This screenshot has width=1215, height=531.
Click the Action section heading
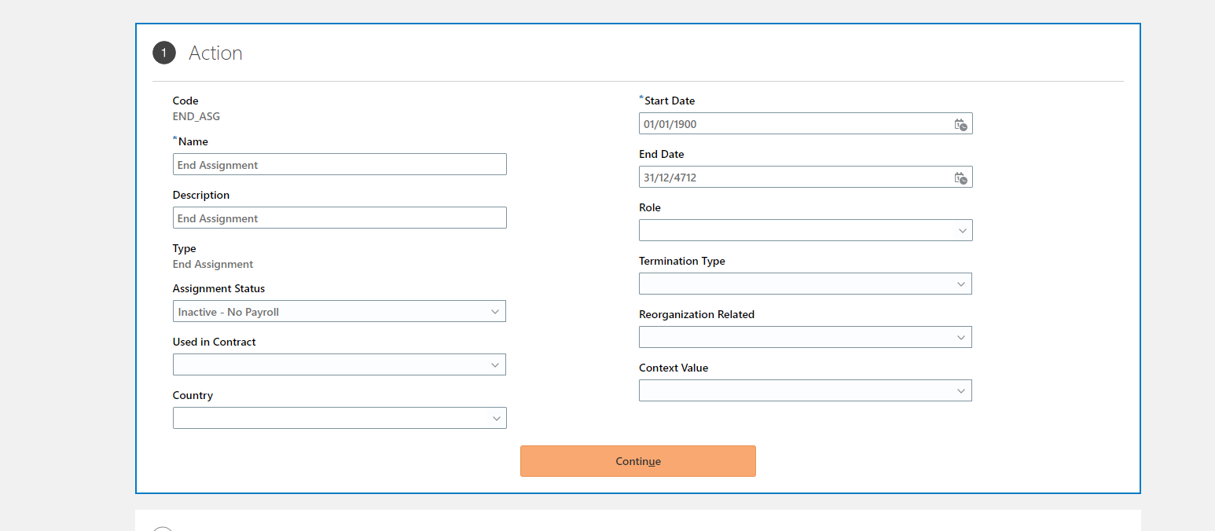[x=215, y=53]
